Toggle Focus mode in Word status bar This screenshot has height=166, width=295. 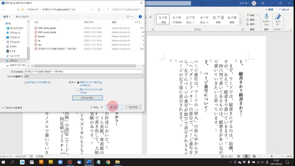click(x=227, y=156)
